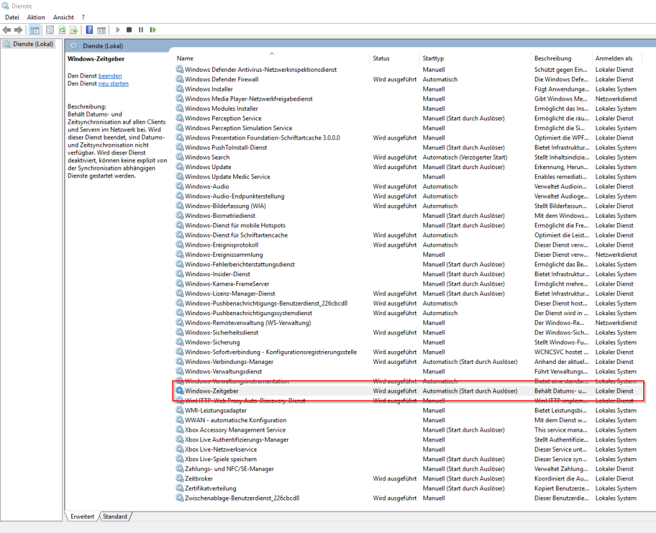Click the Refresh toolbar icon
Viewport: 656px width, 533px height.
click(62, 29)
